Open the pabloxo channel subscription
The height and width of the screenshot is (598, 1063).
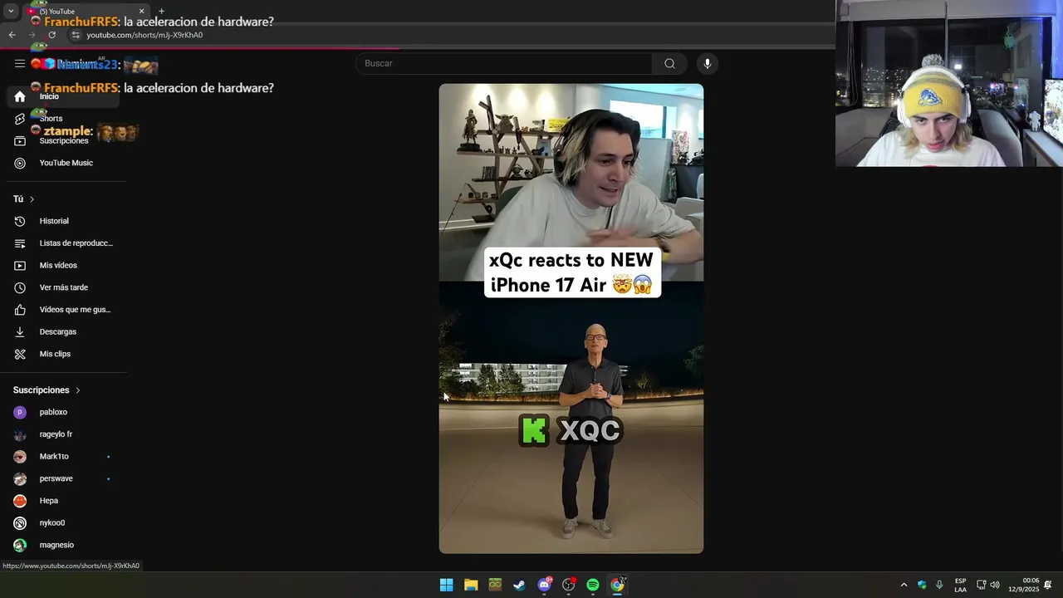click(x=63, y=412)
